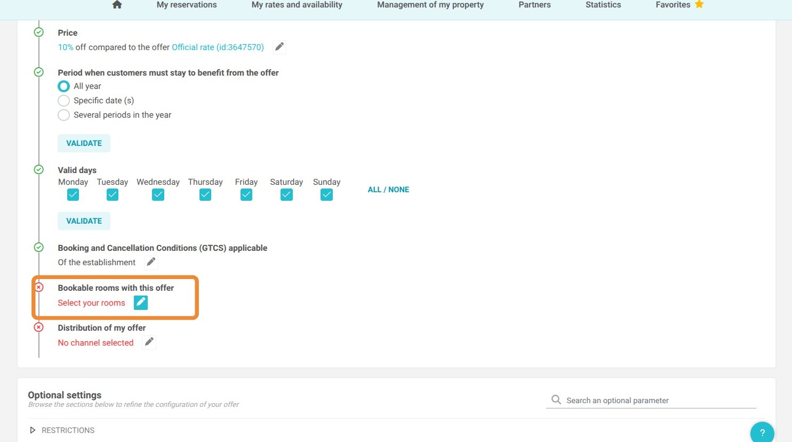Open the Statistics menu

pos(603,5)
